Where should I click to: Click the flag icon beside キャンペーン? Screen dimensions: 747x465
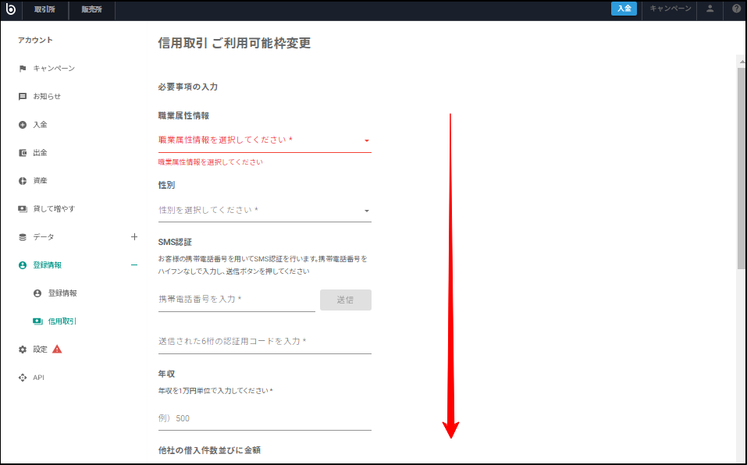coord(23,69)
